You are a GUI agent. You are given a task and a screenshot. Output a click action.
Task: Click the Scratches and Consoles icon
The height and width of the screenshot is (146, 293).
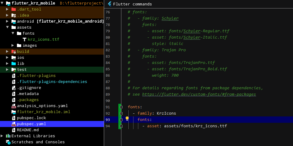click(8, 142)
